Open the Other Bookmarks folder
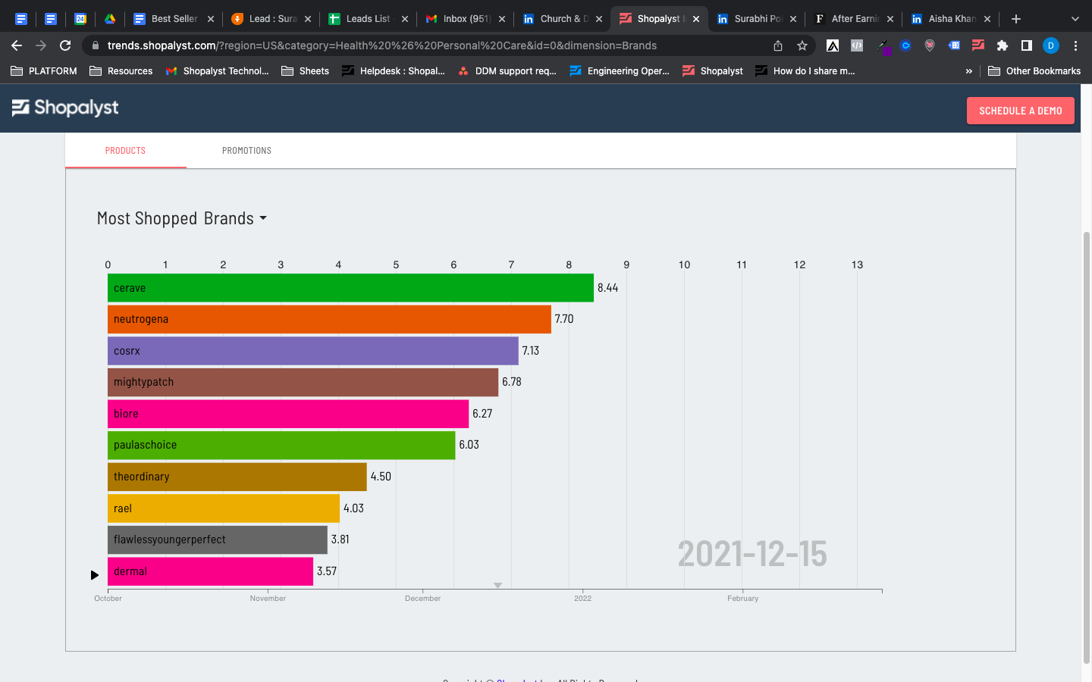This screenshot has height=682, width=1092. click(1034, 71)
